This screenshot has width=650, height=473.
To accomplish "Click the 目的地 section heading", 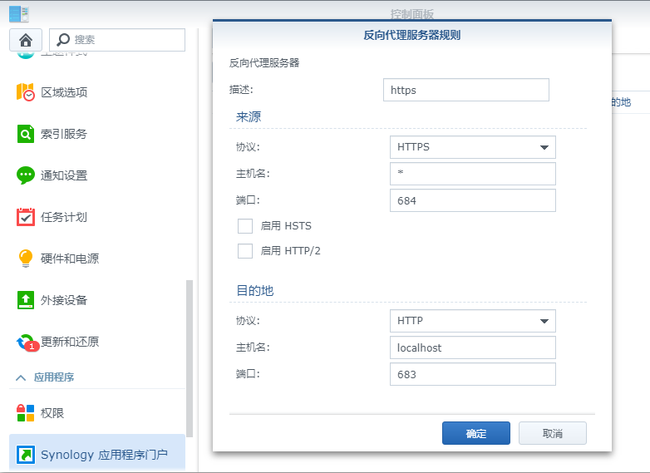I will point(254,291).
